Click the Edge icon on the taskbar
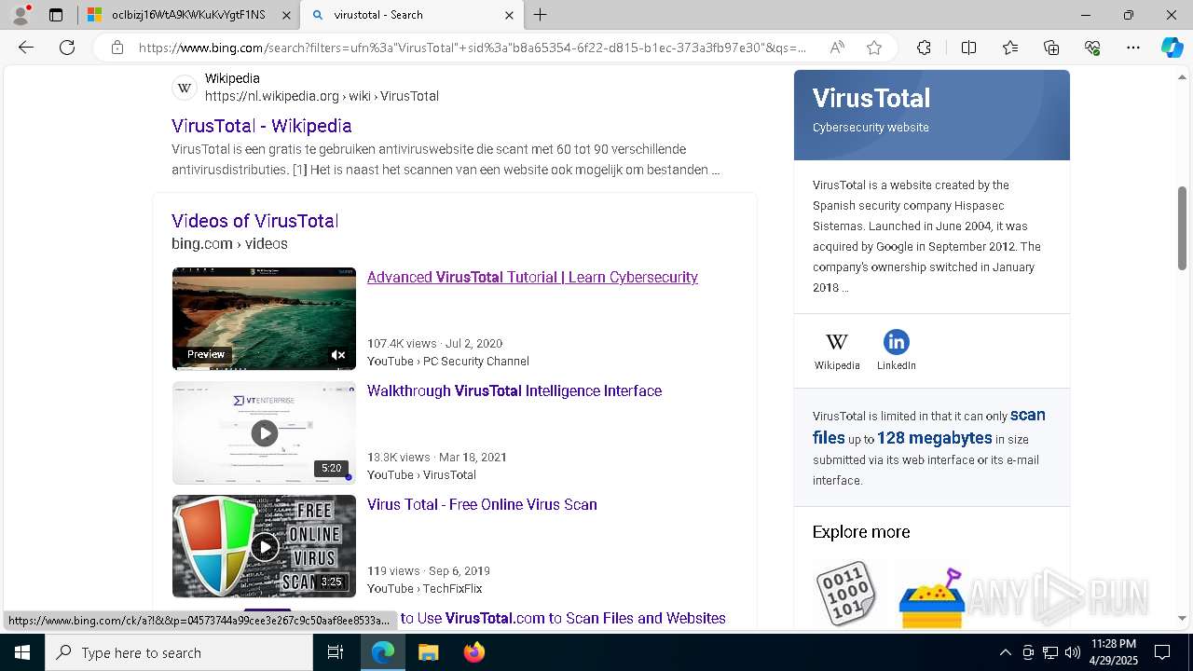 [383, 652]
